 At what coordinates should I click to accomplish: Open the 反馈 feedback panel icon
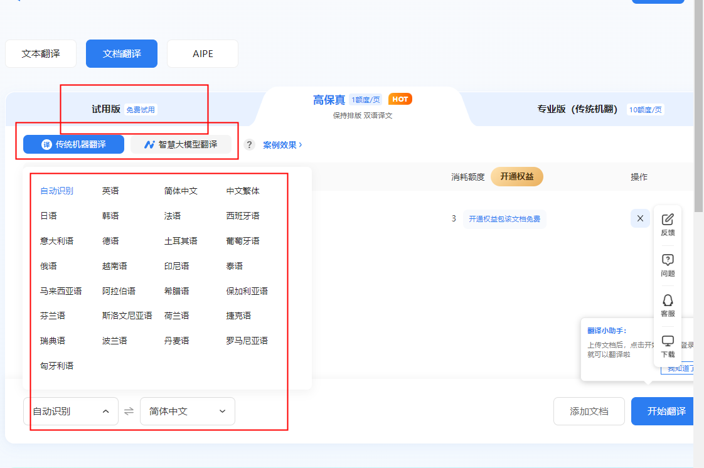point(667,223)
